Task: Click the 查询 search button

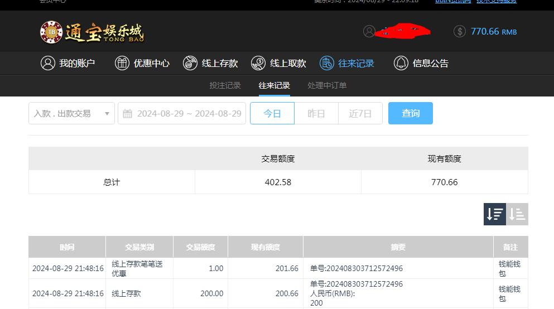Action: [x=411, y=113]
